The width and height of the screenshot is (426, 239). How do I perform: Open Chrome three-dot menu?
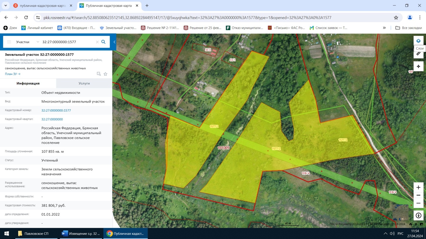420,17
